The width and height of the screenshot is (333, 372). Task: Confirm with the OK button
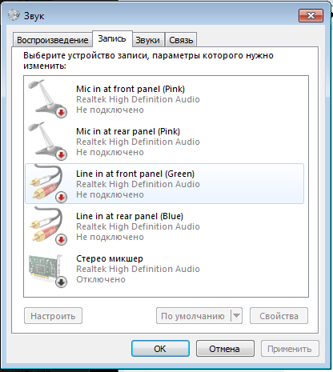point(160,348)
